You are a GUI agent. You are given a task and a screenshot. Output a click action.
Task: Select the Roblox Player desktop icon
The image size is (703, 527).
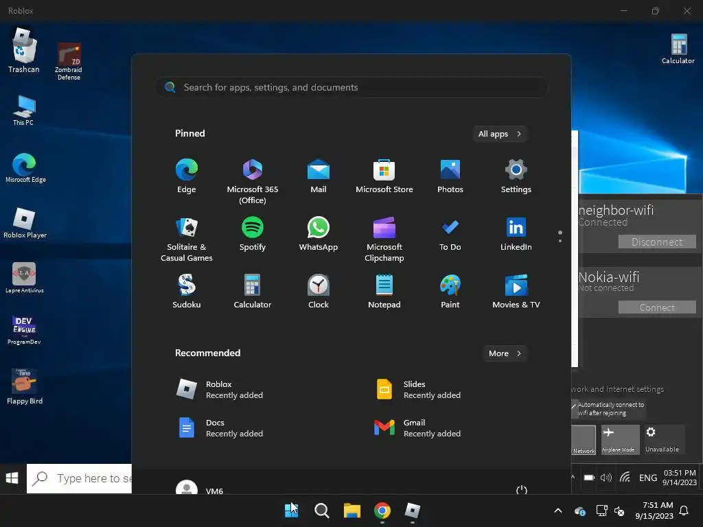(25, 223)
